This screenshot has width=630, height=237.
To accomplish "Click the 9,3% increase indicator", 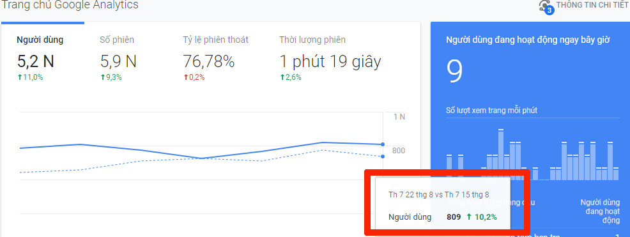I will tap(111, 77).
